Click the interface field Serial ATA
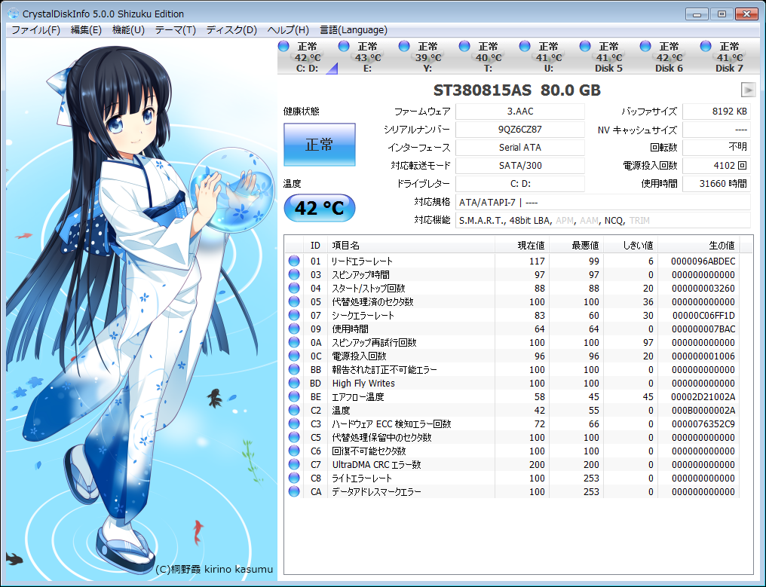Viewport: 766px width, 587px height. (519, 148)
